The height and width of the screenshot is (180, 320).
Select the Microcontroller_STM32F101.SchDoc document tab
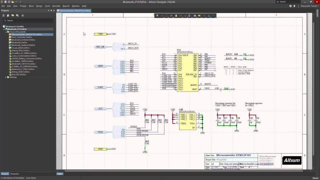[74, 11]
